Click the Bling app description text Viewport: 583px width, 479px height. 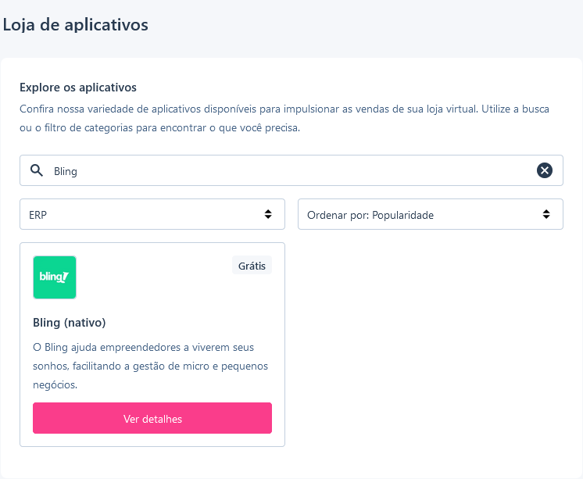[x=151, y=366]
